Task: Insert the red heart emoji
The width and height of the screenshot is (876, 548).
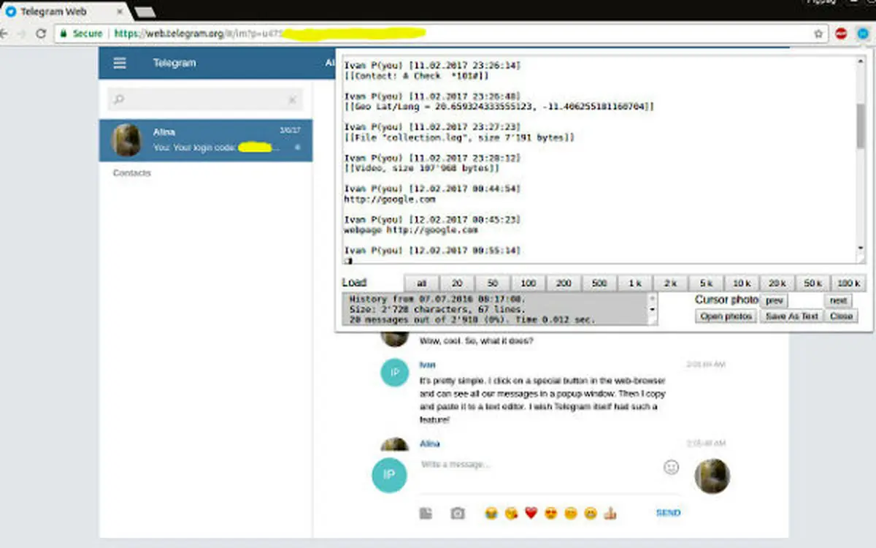Action: click(531, 514)
